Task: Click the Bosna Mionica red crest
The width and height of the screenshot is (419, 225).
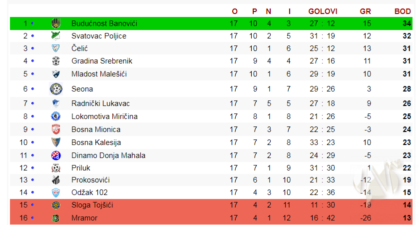Action: (56, 129)
